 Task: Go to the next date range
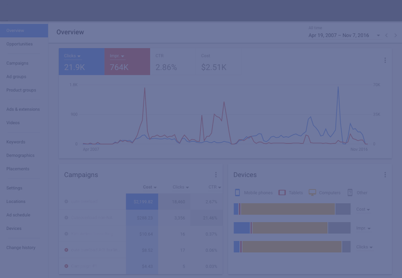pyautogui.click(x=396, y=36)
